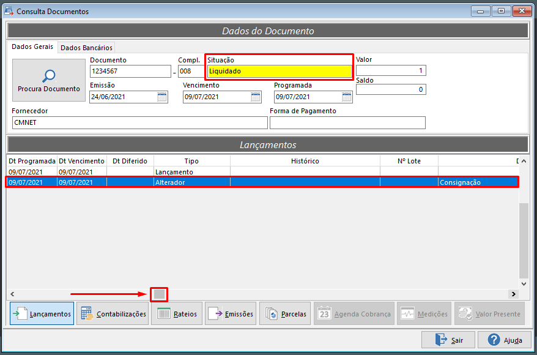The height and width of the screenshot is (355, 537).
Task: Minimize the Consulta Documentos window
Action: coord(481,11)
